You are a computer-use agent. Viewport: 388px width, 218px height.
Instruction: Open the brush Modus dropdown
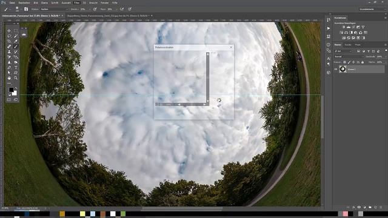click(55, 9)
